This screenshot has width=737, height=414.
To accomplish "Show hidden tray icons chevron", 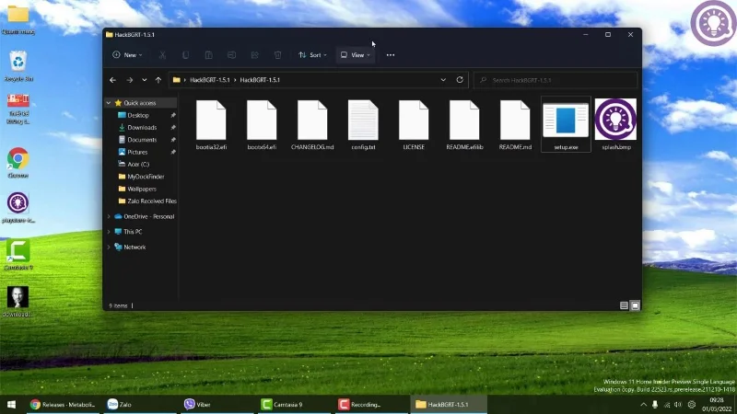I will tap(643, 405).
